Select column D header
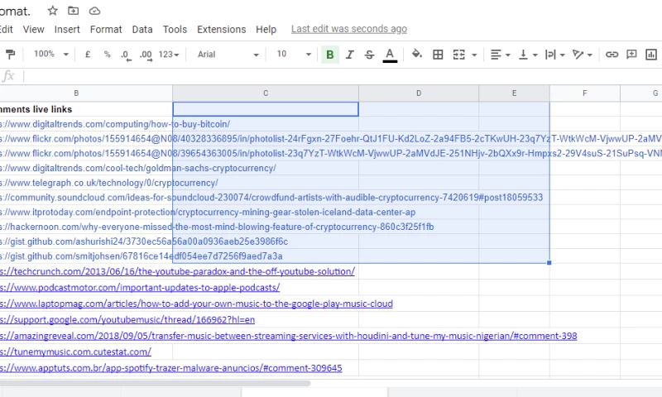The image size is (662, 397). point(419,93)
